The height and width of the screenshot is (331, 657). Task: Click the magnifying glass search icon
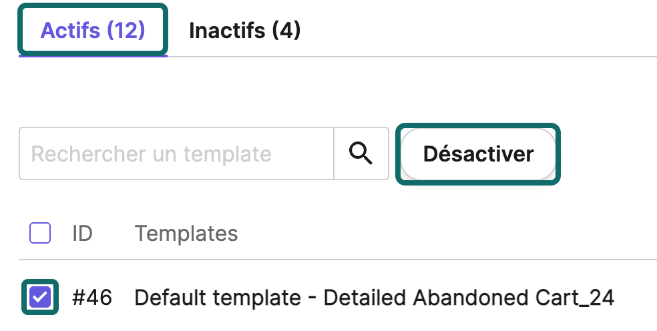[361, 153]
